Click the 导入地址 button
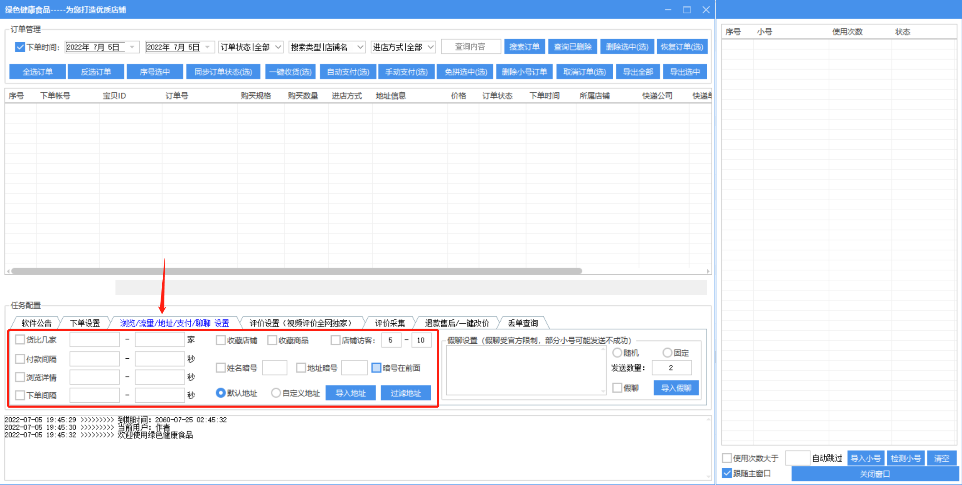962x485 pixels. click(x=351, y=393)
